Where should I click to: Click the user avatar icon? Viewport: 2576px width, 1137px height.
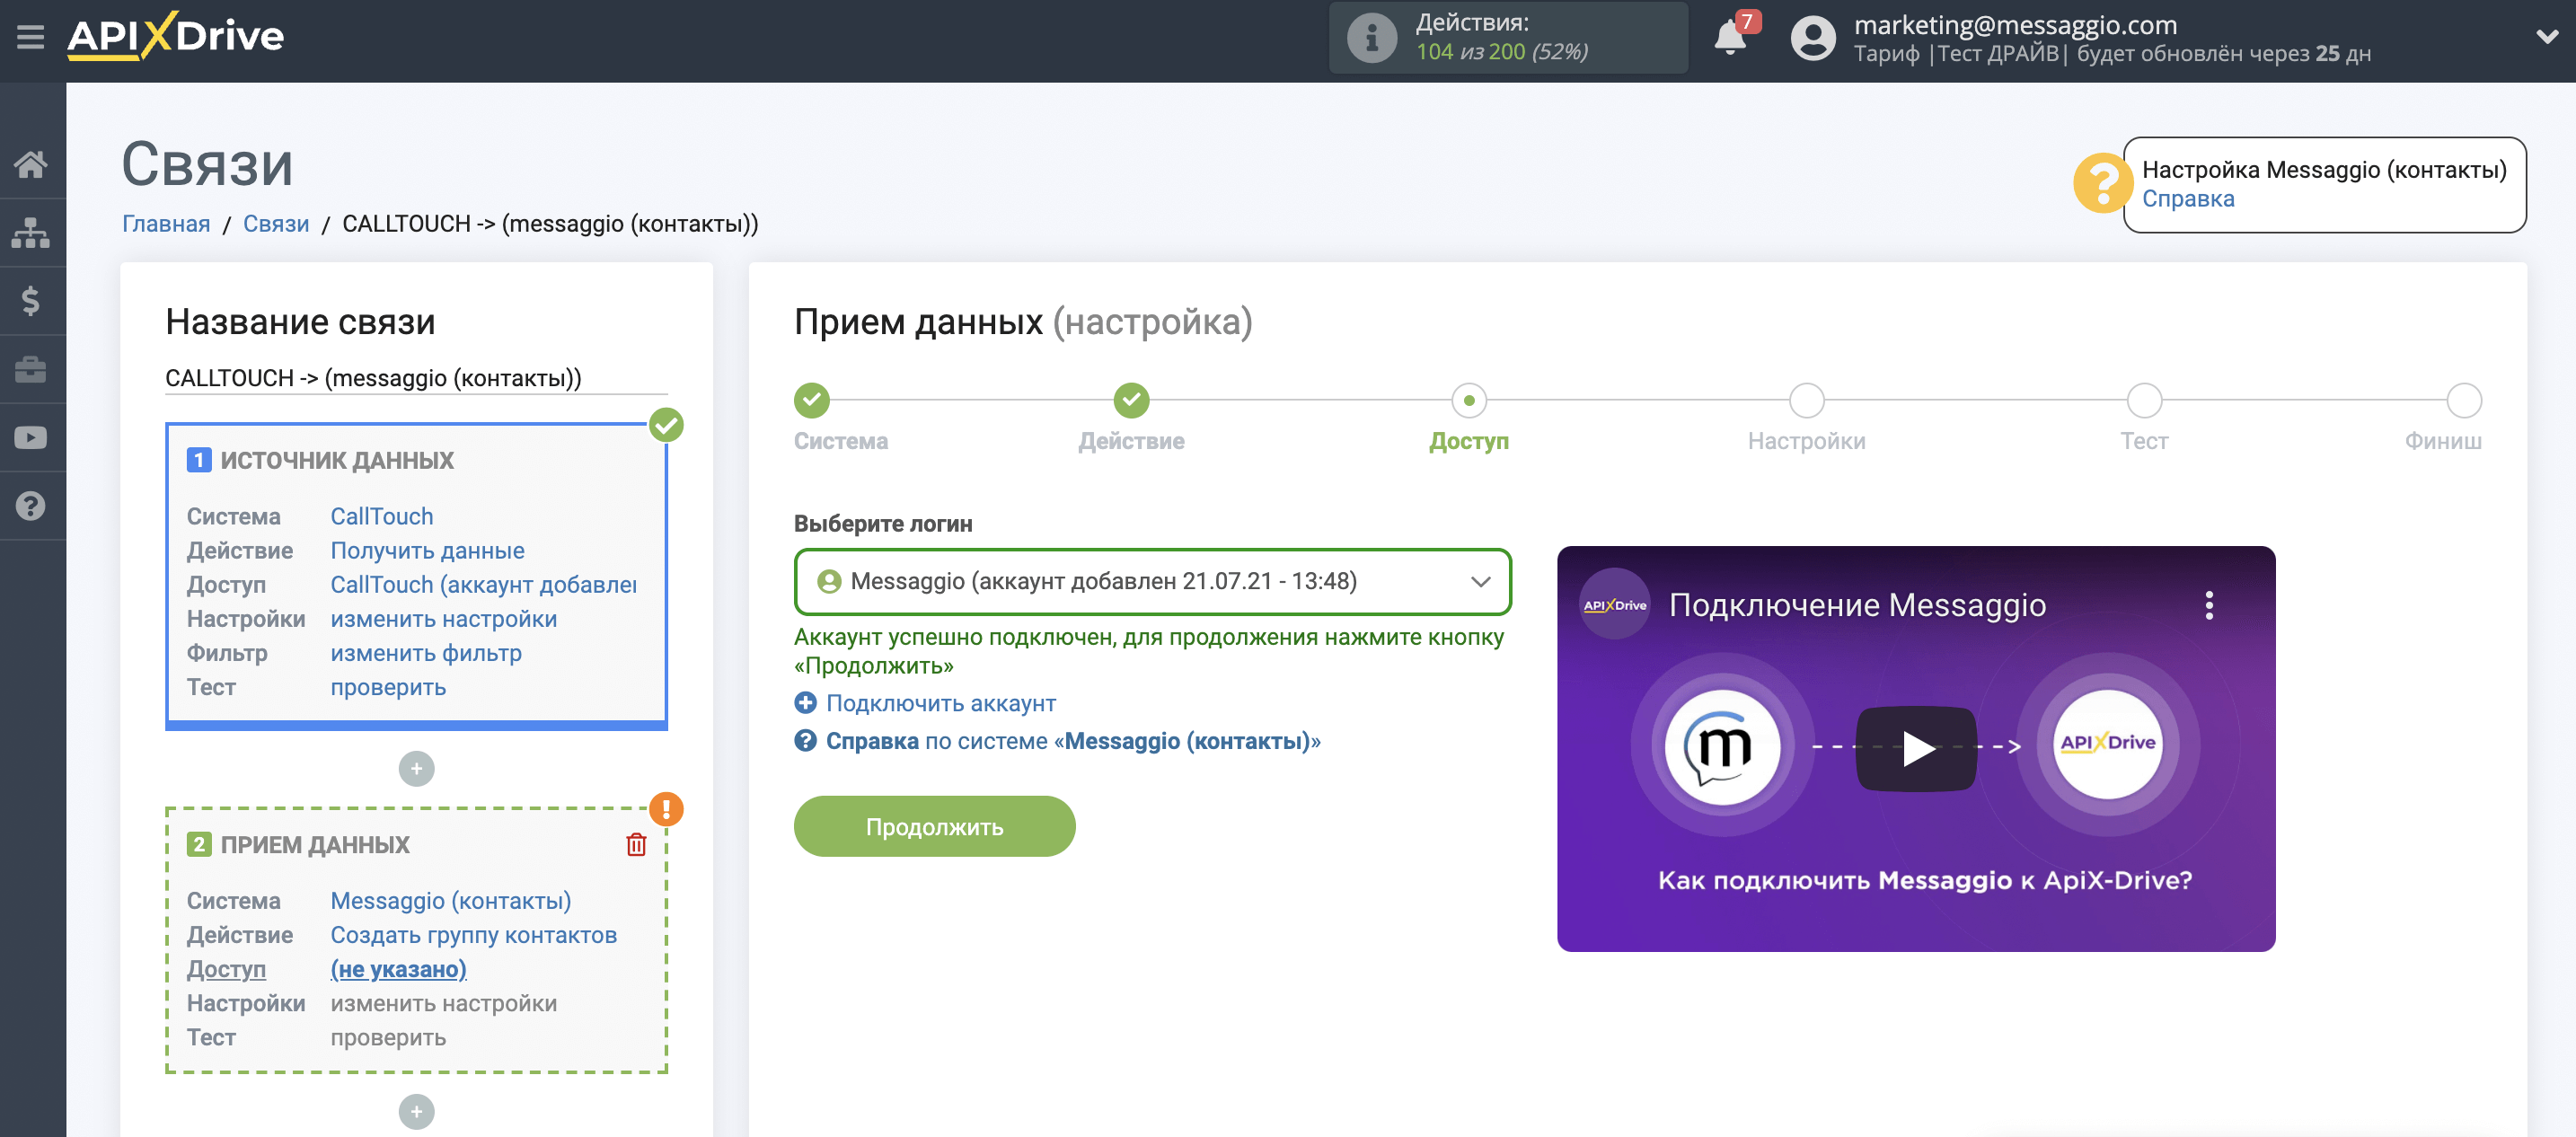point(1813,38)
